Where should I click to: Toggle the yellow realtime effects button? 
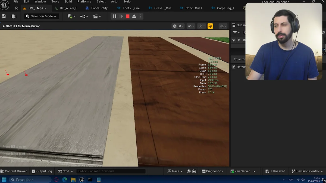click(x=210, y=26)
